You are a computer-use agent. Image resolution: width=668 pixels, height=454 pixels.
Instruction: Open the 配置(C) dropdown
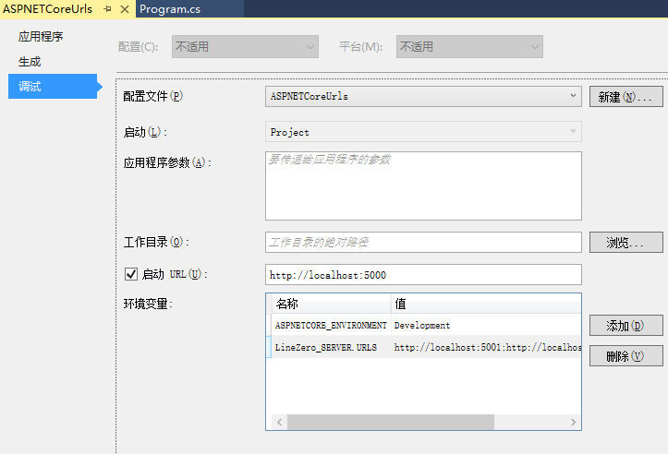pyautogui.click(x=245, y=46)
